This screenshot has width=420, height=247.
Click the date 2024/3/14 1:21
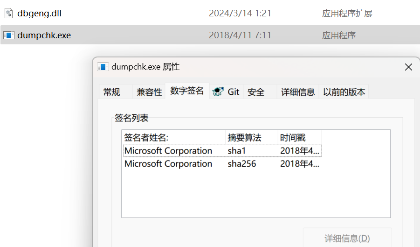click(x=240, y=14)
